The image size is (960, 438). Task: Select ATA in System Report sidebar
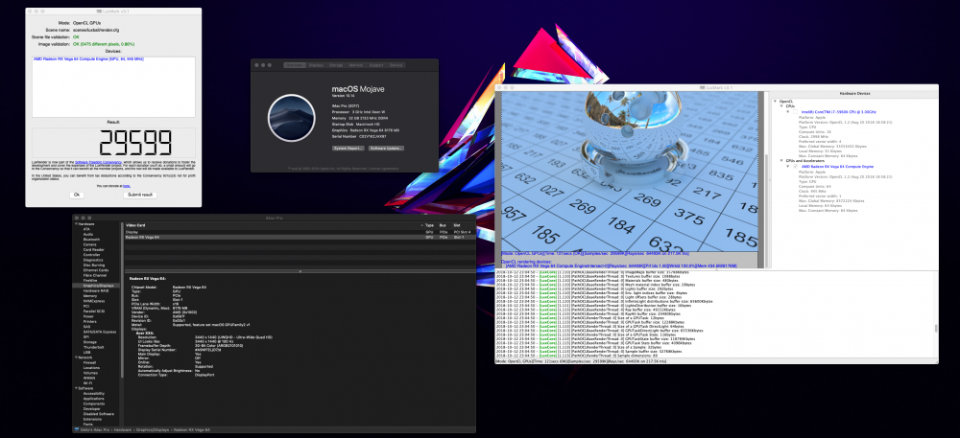(x=86, y=229)
